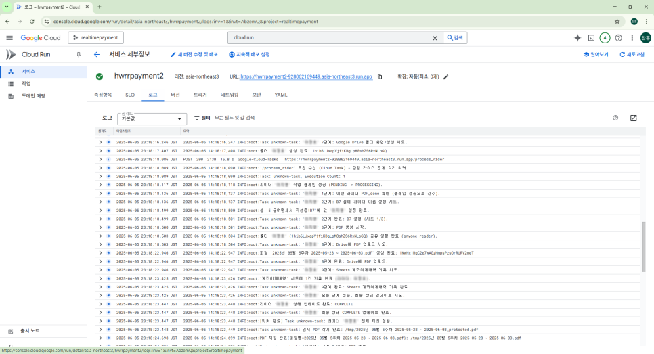Click the 타임스탬프 column header
The width and height of the screenshot is (654, 354).
(x=123, y=131)
